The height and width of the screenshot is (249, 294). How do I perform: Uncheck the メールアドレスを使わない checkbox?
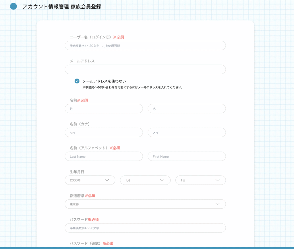tap(77, 81)
